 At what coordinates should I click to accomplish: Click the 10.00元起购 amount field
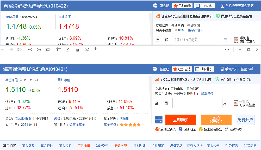pyautogui.click(x=198, y=40)
